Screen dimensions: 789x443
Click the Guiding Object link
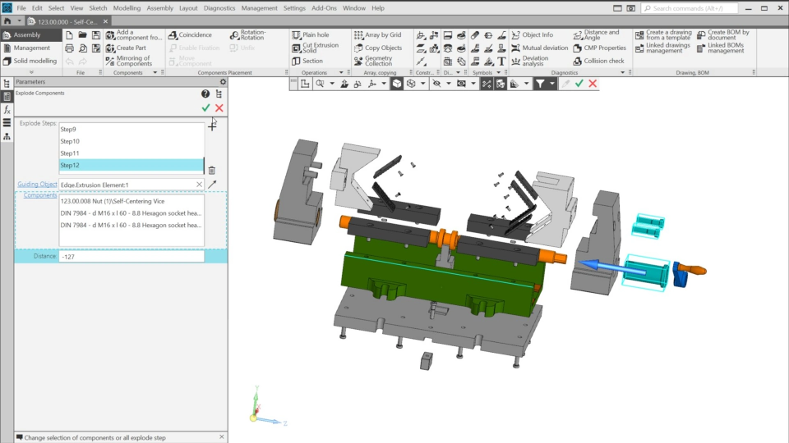tap(37, 185)
